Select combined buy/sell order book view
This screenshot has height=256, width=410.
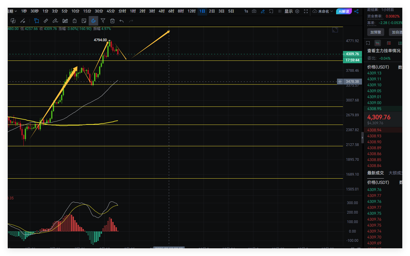[x=378, y=43]
